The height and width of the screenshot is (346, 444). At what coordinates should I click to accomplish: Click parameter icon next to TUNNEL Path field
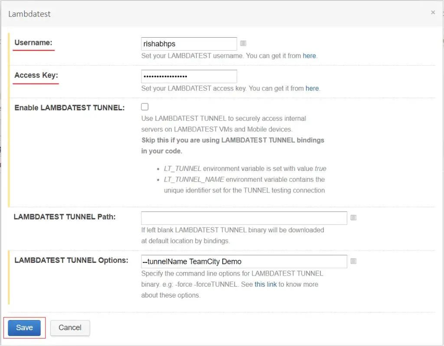point(353,218)
